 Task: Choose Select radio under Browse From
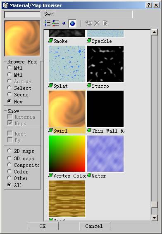9,88
